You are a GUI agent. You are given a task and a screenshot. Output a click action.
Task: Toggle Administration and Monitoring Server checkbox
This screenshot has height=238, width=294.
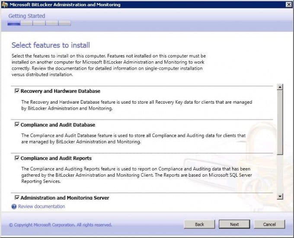[x=17, y=197]
